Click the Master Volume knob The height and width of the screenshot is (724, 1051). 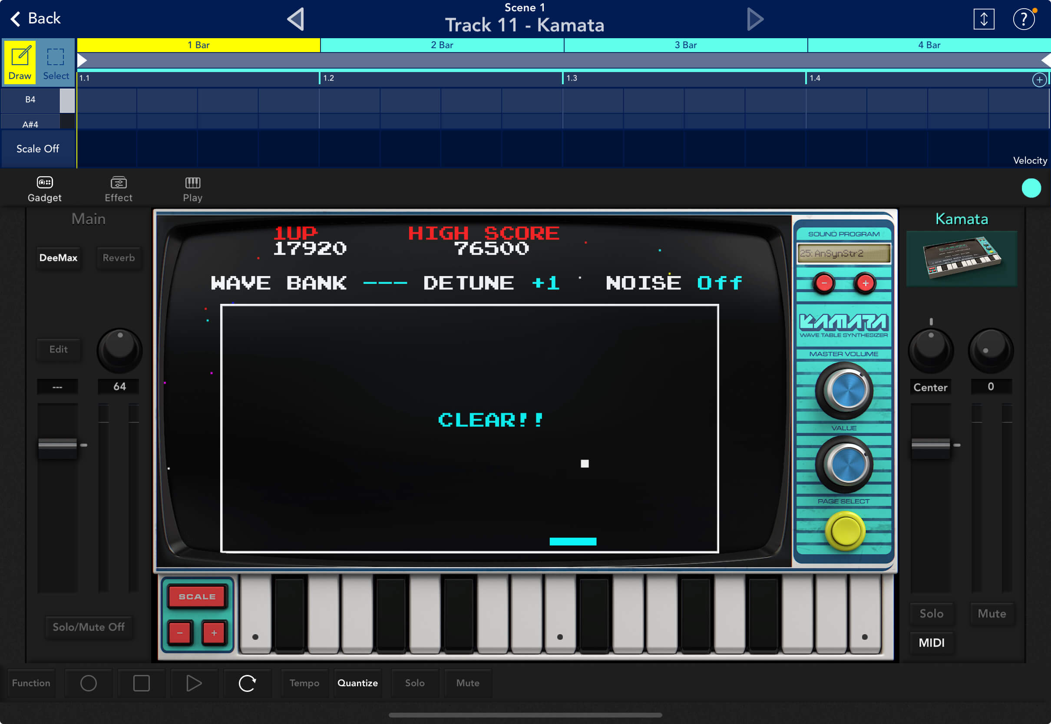coord(843,391)
